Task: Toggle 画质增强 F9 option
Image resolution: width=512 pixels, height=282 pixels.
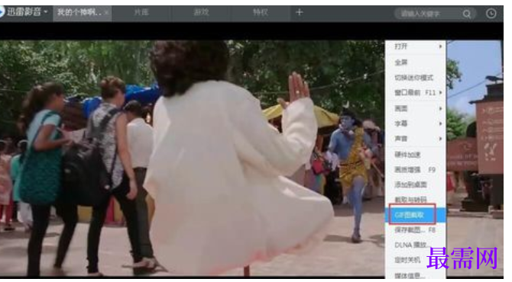Action: pos(416,170)
